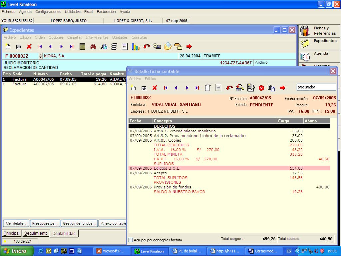Click the magnifier preview icon in Expedientes
Viewport: 341px width, 256px height.
(104, 46)
